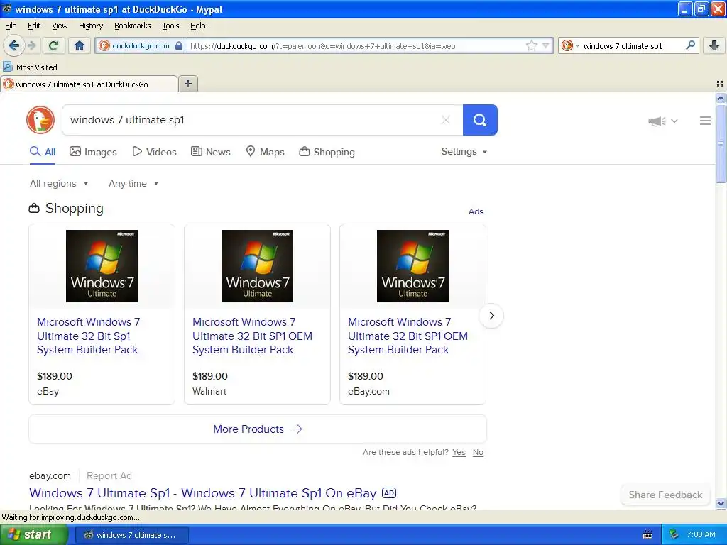This screenshot has width=727, height=545.
Task: Open a new tab with the plus button
Action: tap(187, 84)
